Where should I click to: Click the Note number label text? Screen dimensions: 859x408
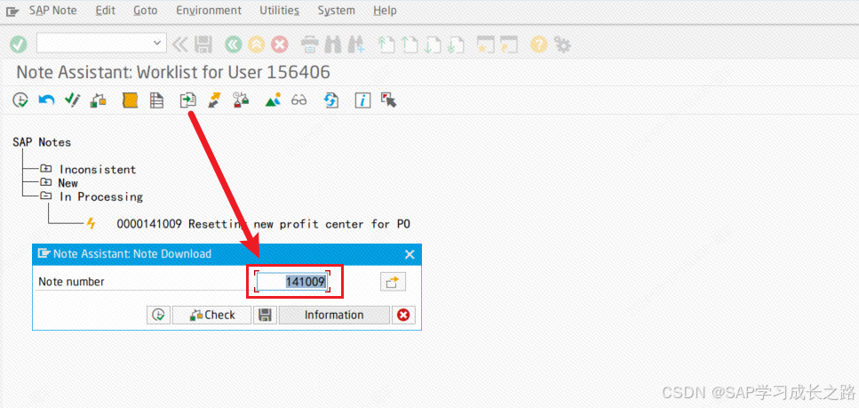[71, 282]
